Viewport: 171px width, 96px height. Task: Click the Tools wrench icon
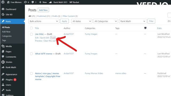tap(3, 90)
